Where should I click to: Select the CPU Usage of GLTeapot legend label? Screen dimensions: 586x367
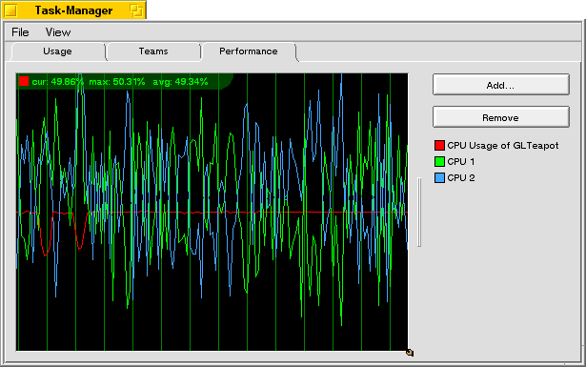pyautogui.click(x=503, y=146)
